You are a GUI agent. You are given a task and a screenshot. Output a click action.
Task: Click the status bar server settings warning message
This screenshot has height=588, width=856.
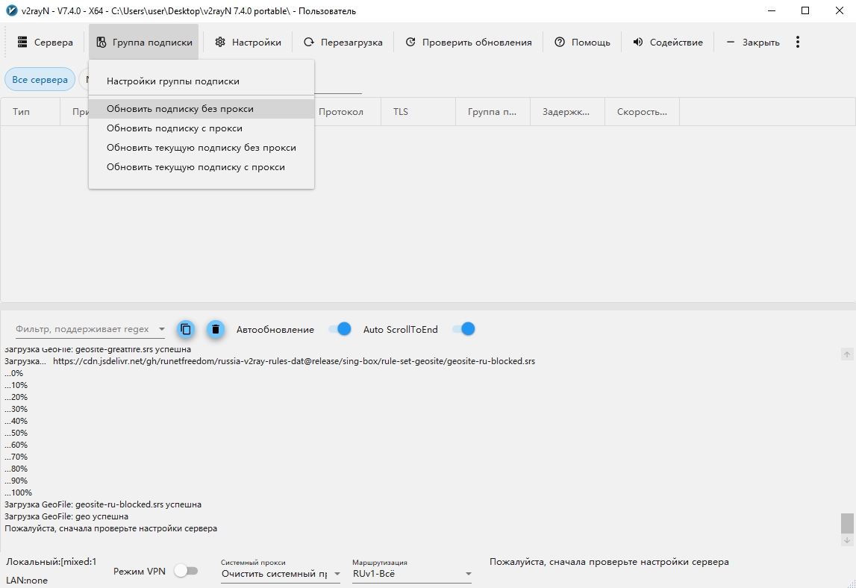(609, 562)
